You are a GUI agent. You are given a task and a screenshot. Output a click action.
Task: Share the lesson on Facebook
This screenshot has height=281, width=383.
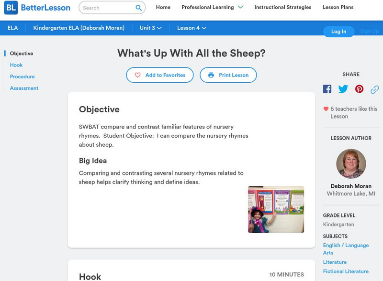(x=327, y=88)
